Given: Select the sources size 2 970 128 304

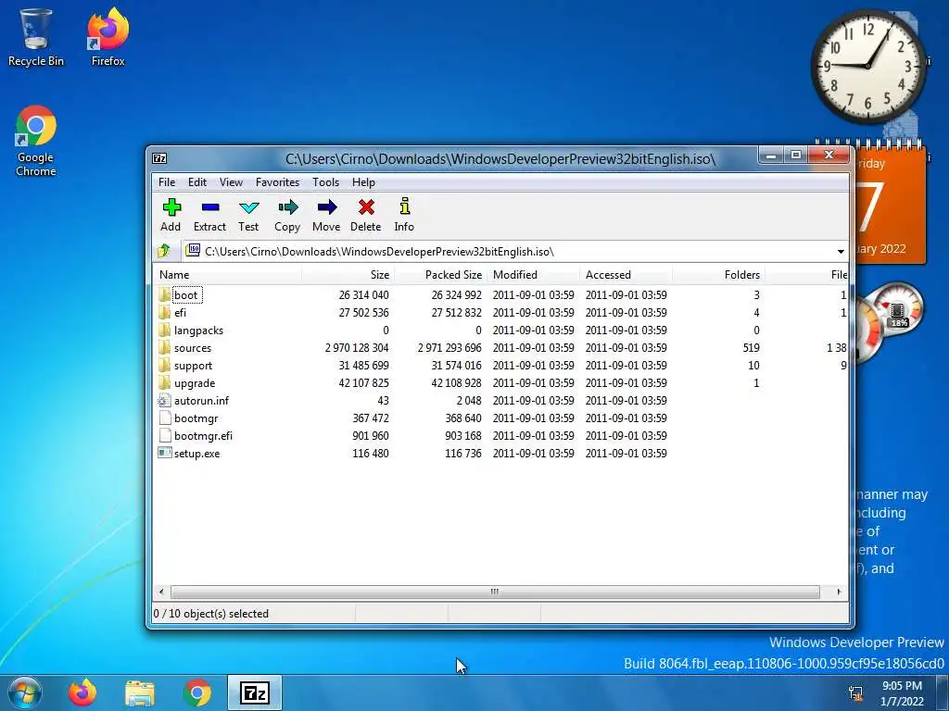Looking at the screenshot, I should pos(357,348).
